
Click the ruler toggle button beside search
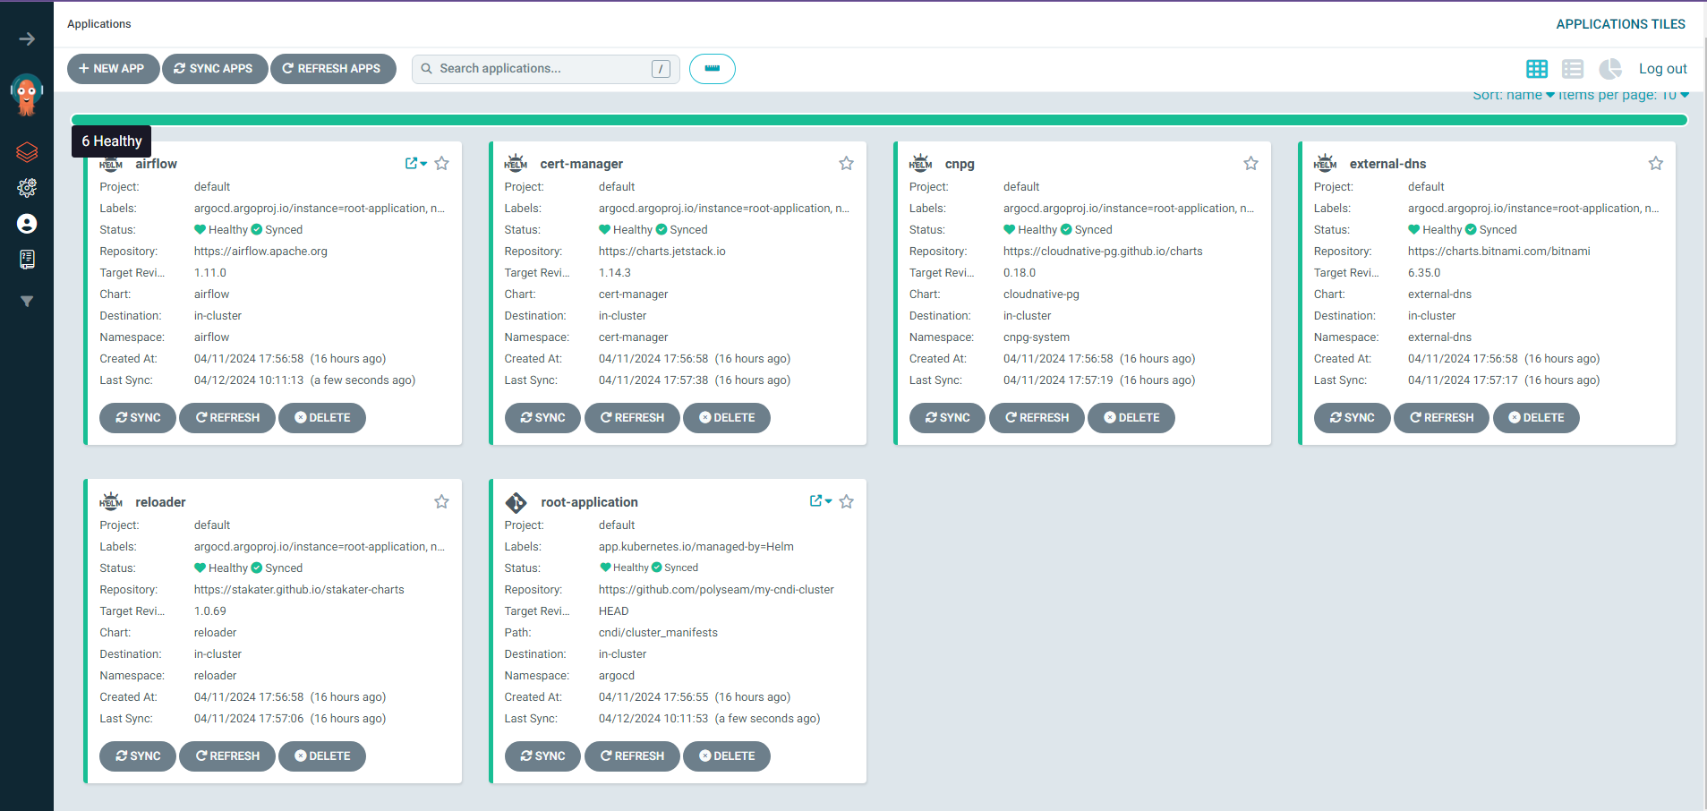coord(712,69)
